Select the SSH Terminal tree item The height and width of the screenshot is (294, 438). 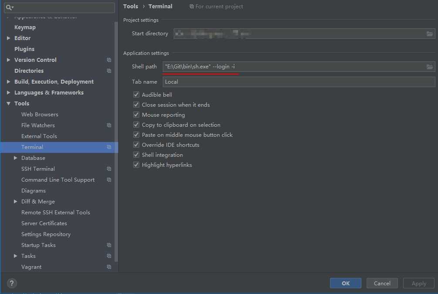[x=38, y=169]
